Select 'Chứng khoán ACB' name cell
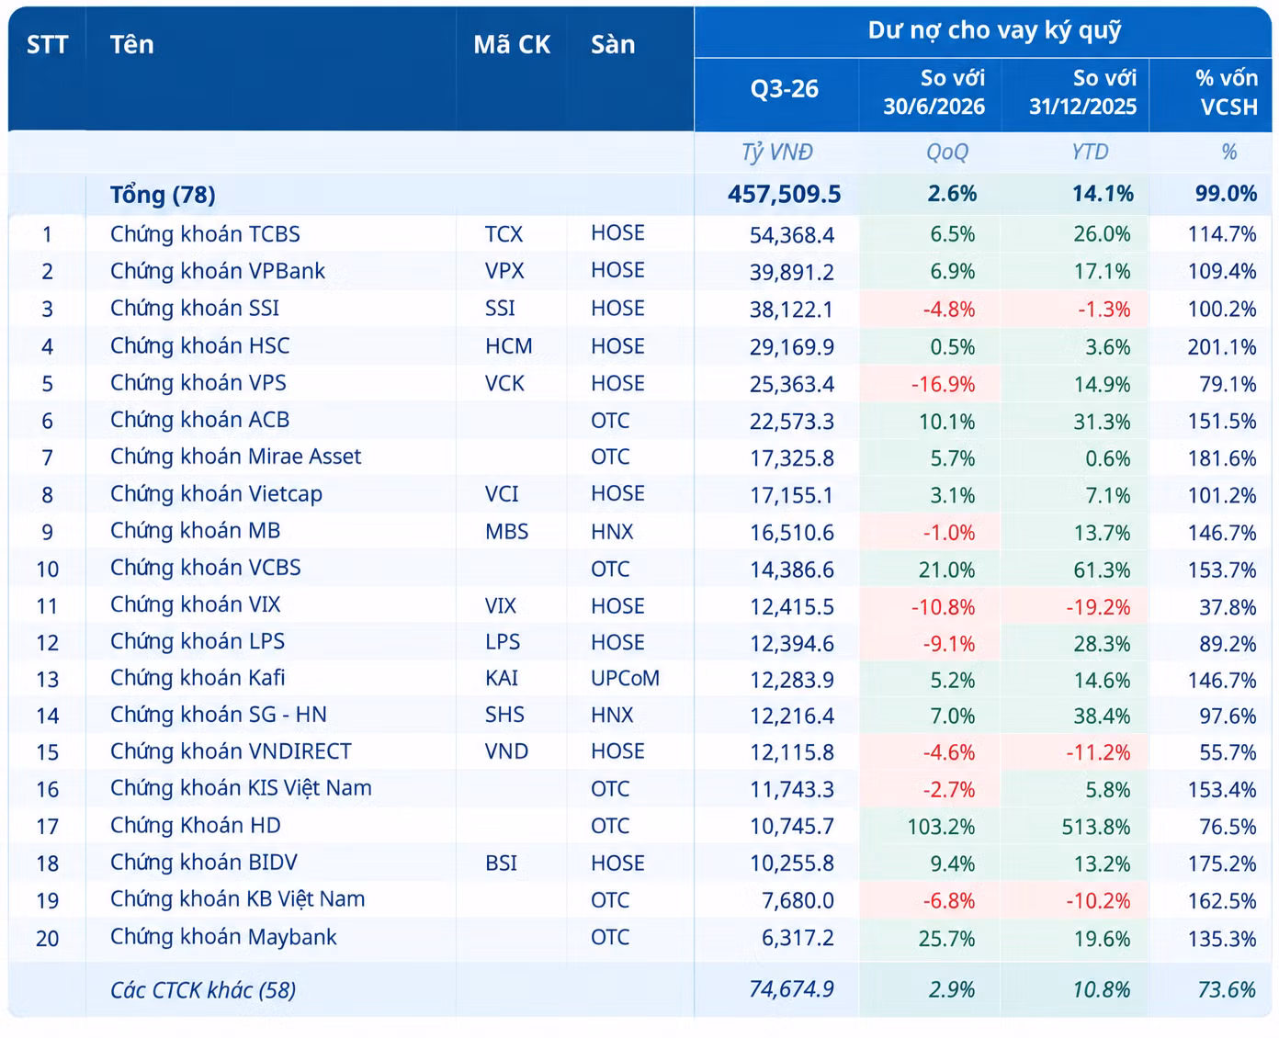This screenshot has height=1038, width=1279. [x=199, y=420]
